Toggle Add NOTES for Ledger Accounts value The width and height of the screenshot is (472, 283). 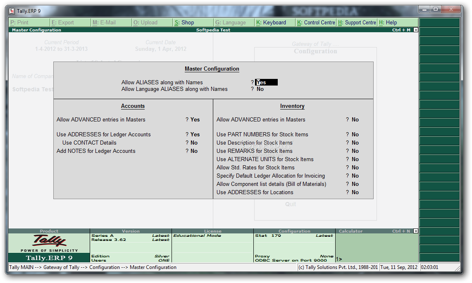[x=194, y=151]
